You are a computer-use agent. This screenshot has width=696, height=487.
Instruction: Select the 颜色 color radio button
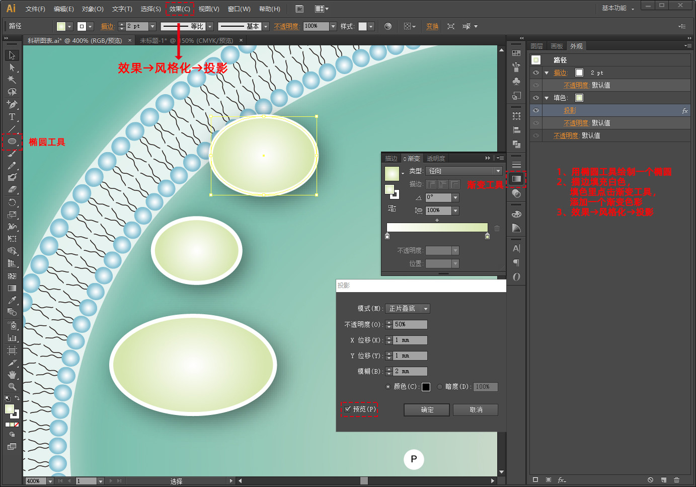coord(388,387)
